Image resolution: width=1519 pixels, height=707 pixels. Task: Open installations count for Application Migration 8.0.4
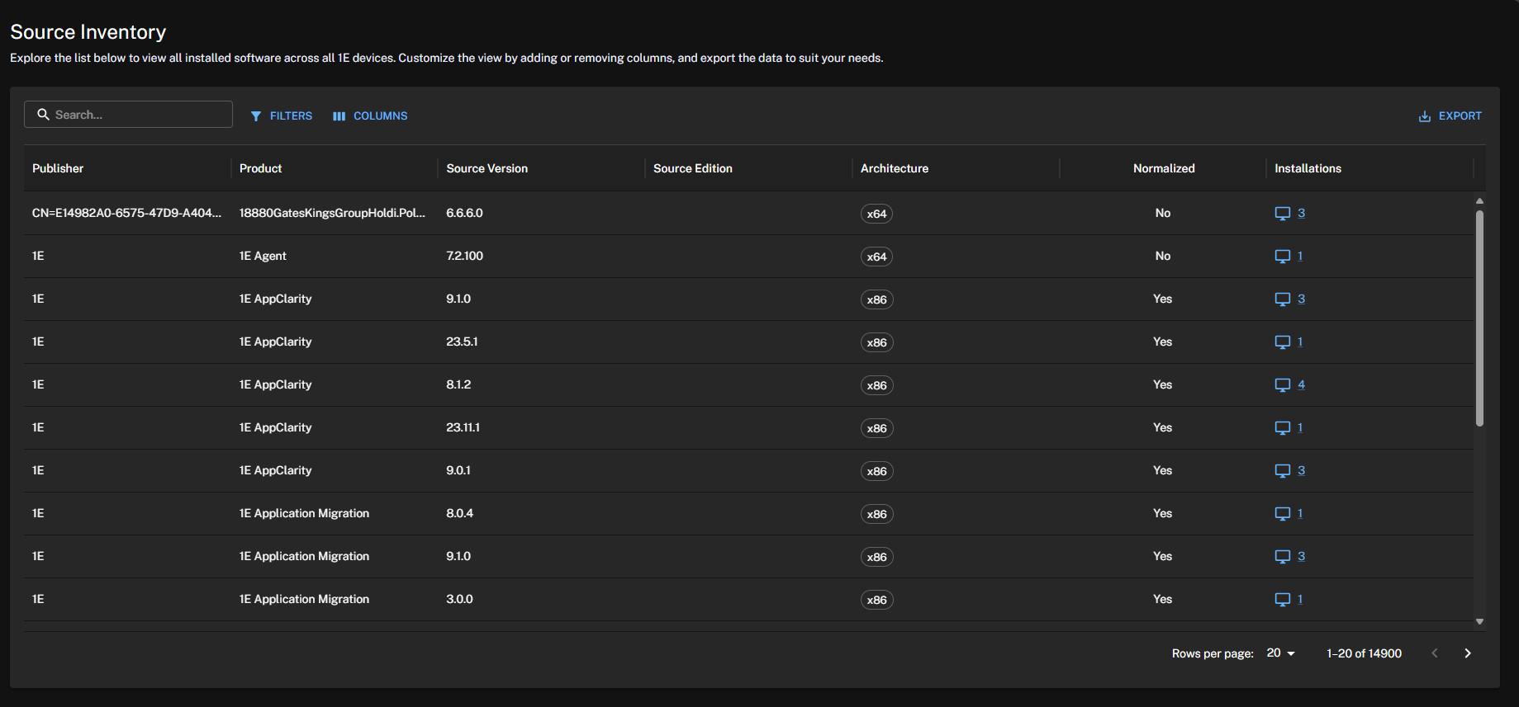click(x=1300, y=513)
